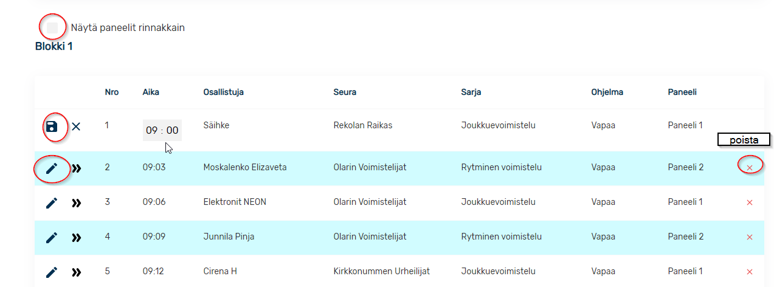Click the double-arrow icon on row 5
774x287 pixels.
[76, 272]
